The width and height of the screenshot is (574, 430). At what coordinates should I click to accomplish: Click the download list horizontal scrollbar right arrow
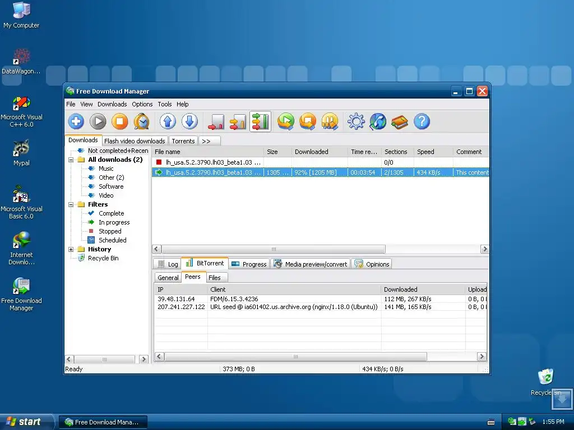point(485,249)
